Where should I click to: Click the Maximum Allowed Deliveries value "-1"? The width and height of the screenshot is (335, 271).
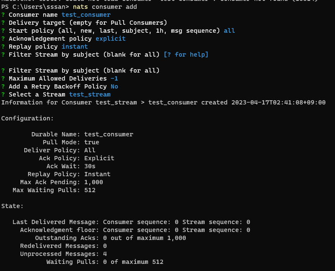[x=114, y=79]
